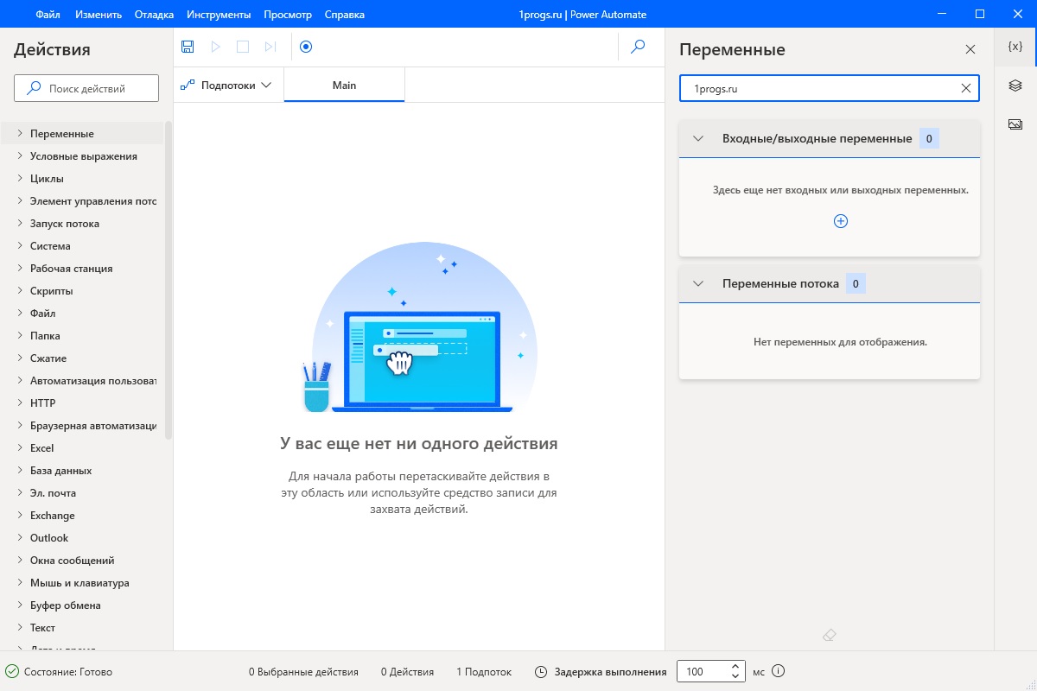Click the magnifier search icon in toolbar
1037x691 pixels.
tap(638, 47)
